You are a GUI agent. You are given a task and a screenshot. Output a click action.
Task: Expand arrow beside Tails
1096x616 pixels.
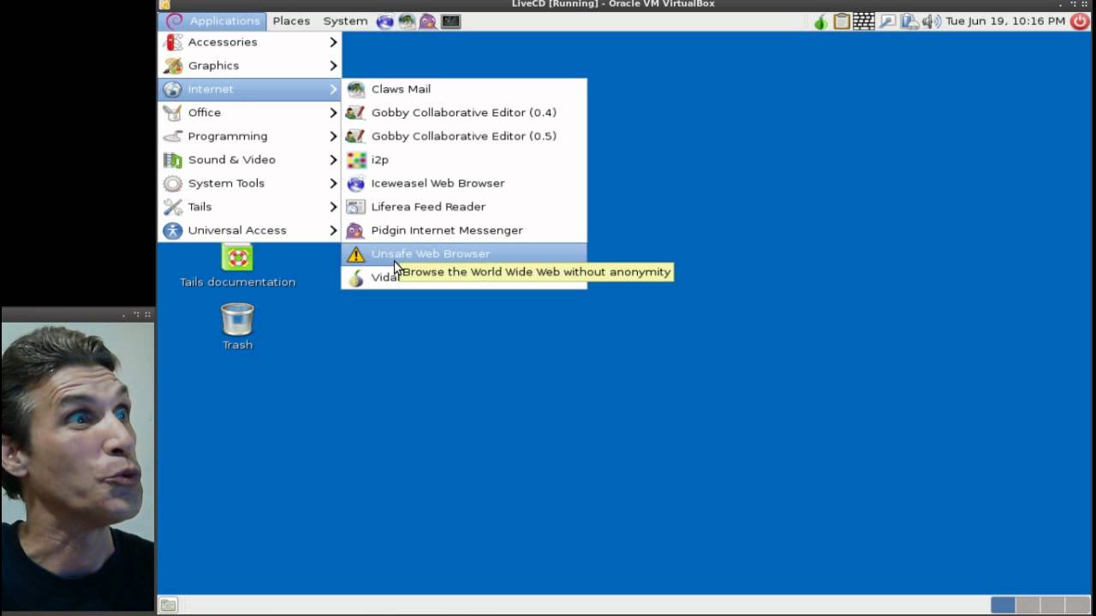[x=333, y=206]
